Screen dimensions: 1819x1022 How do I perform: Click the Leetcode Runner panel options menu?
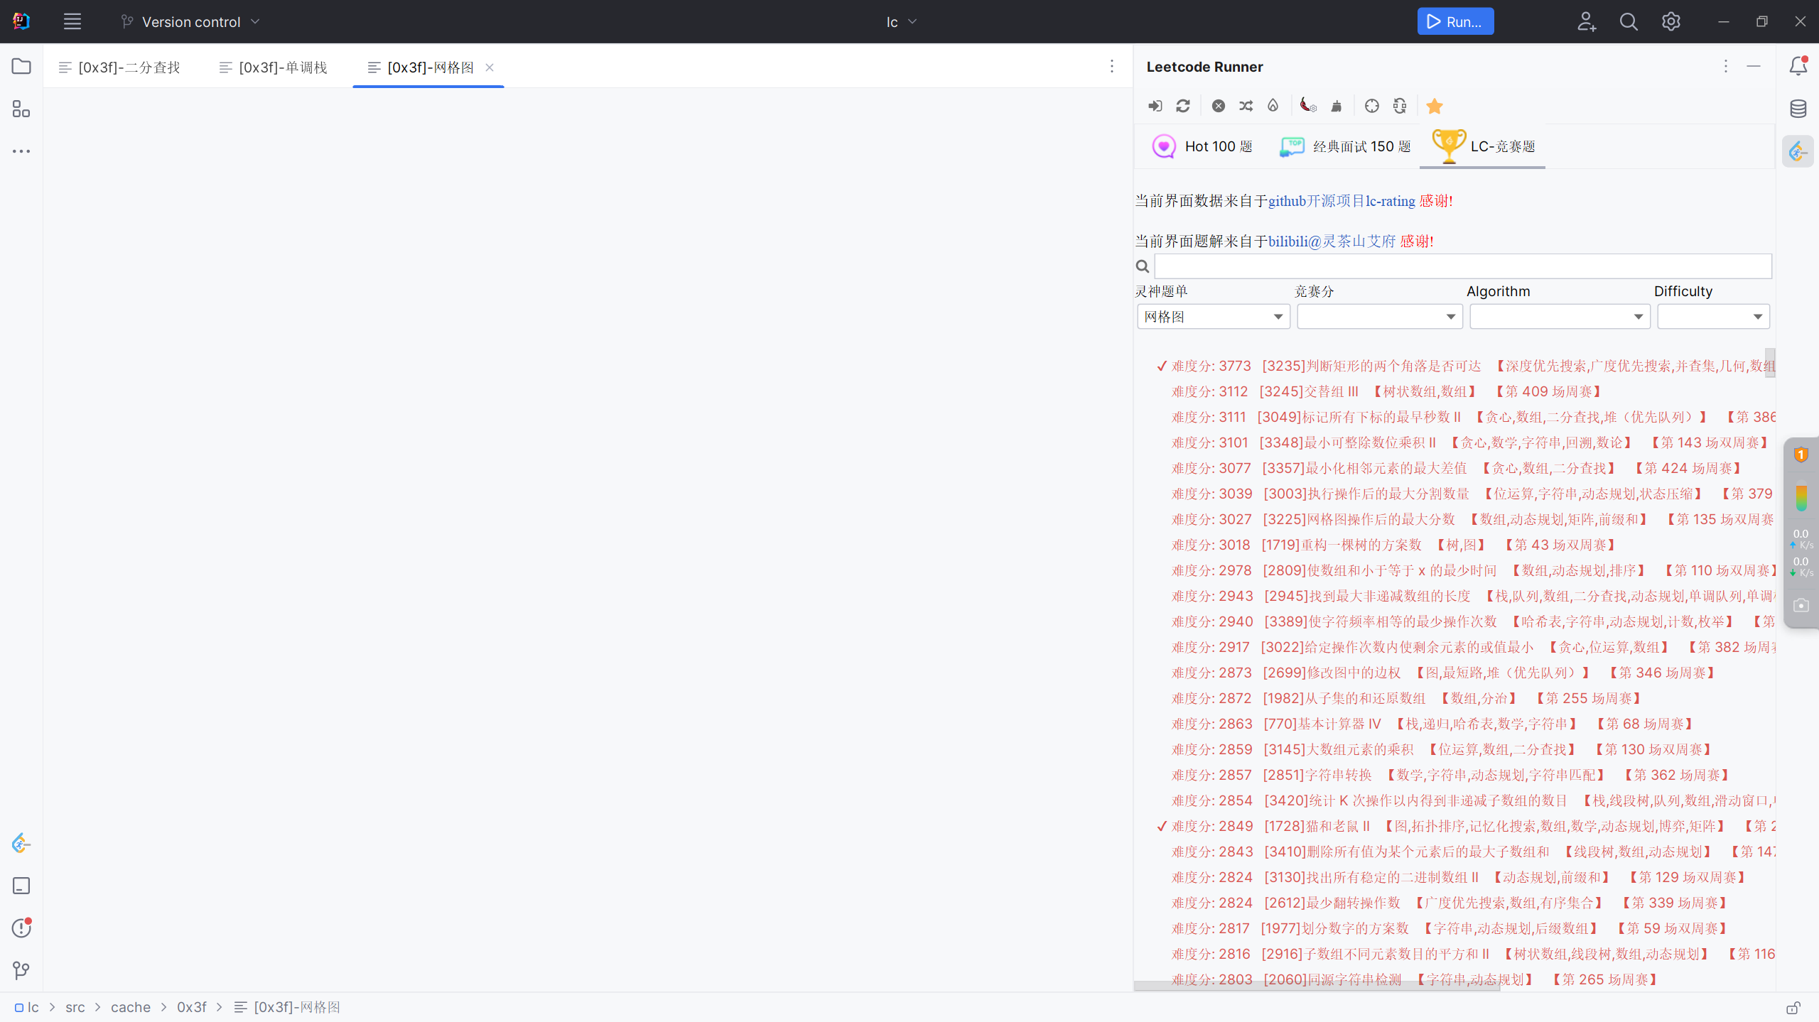click(x=1726, y=66)
